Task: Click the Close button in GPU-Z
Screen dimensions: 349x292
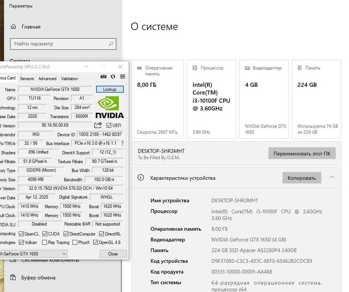Action: point(113,254)
